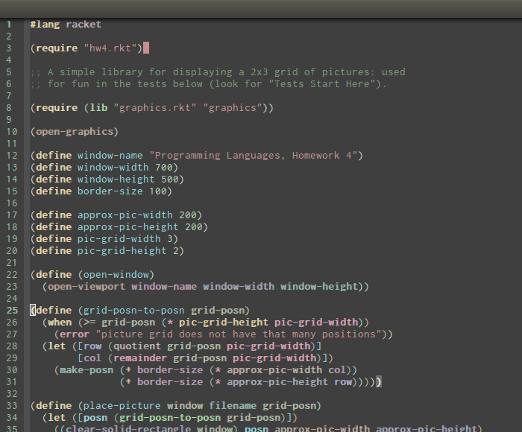Click line number 21 in the gutter

click(x=12, y=263)
